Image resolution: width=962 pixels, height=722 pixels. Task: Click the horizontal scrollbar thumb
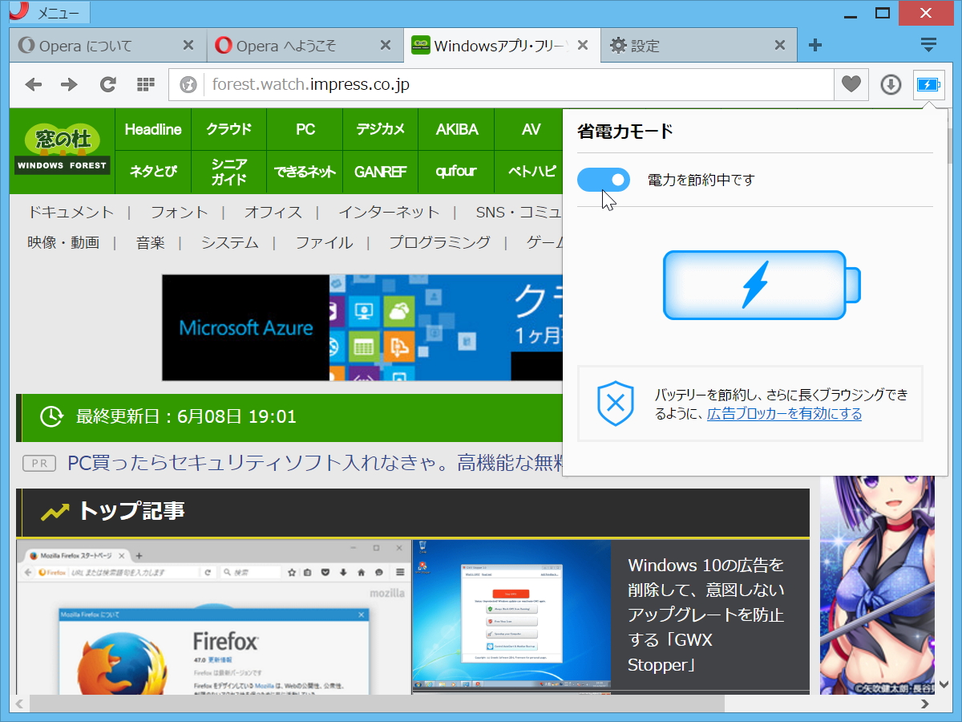[x=377, y=704]
